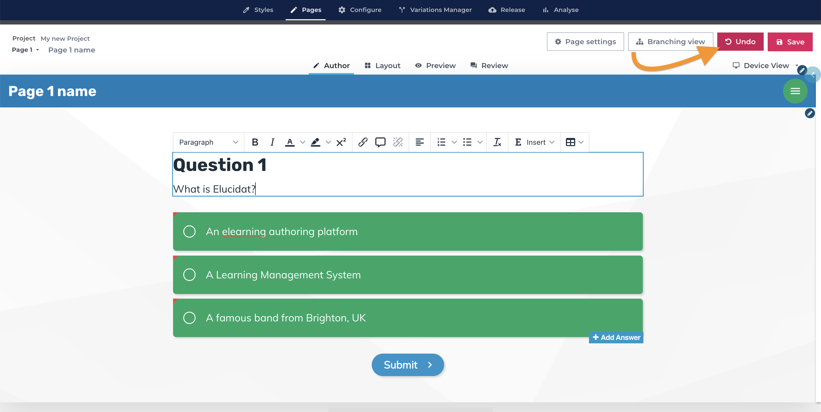Toggle bold formatting in text toolbar
The width and height of the screenshot is (821, 412).
(x=255, y=142)
